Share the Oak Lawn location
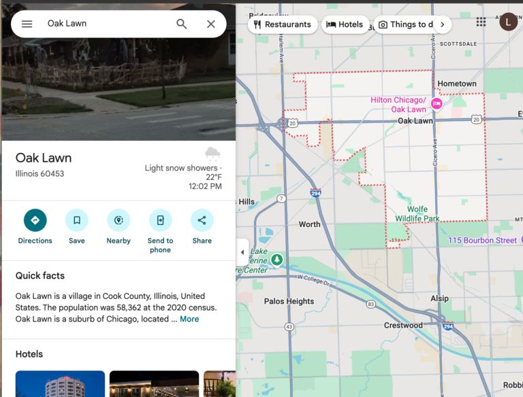523x397 pixels. 202,220
